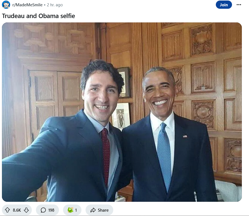Click the award count number 1
The width and height of the screenshot is (249, 216).
(x=76, y=210)
